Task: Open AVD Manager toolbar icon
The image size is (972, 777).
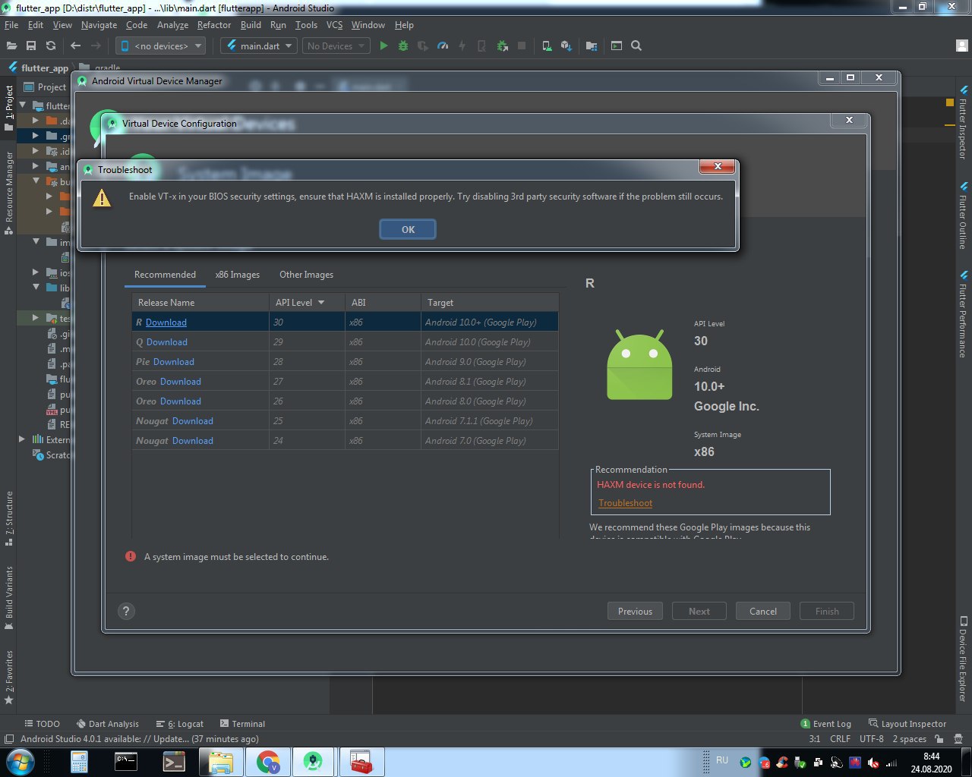Action: click(547, 46)
